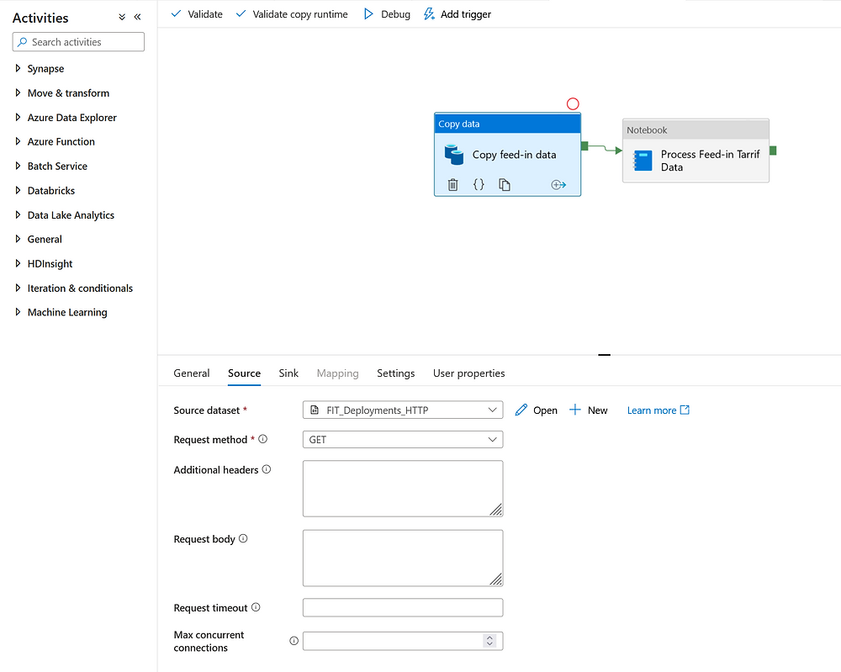Image resolution: width=841 pixels, height=672 pixels.
Task: Click the Notebook activity icon
Action: click(643, 161)
